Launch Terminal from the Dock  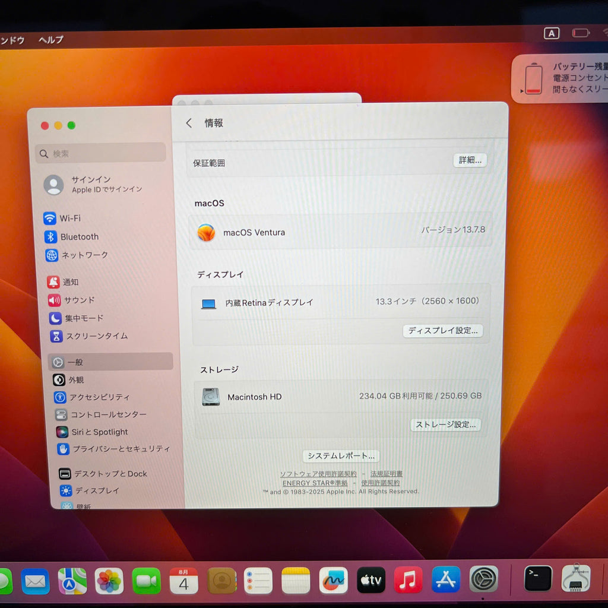(x=537, y=578)
